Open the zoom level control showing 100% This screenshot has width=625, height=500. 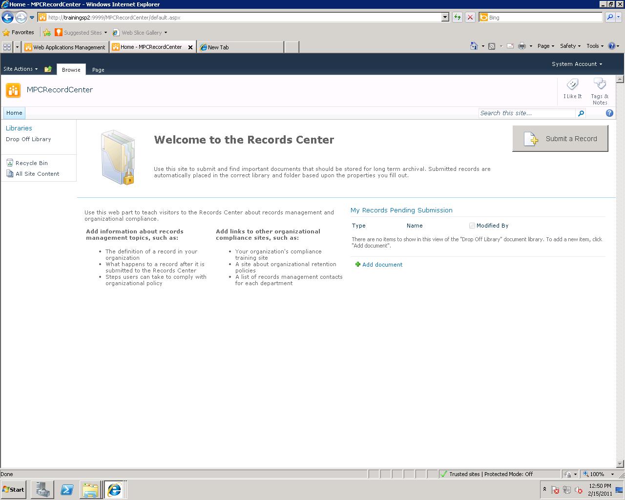[x=597, y=474]
